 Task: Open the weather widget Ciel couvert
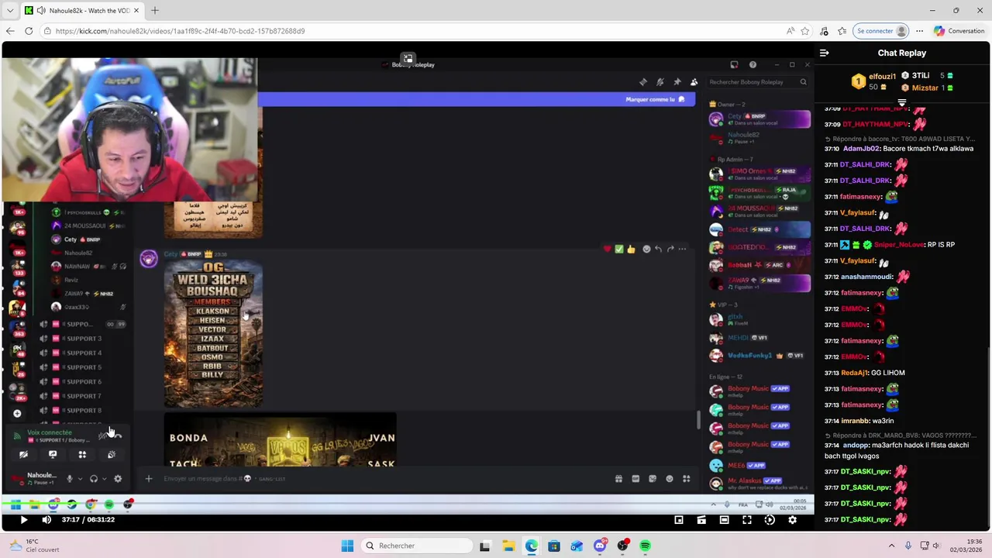[x=33, y=546]
